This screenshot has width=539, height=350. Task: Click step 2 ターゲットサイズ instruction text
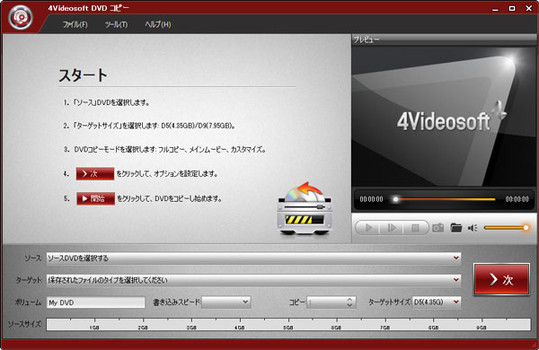[x=154, y=126]
